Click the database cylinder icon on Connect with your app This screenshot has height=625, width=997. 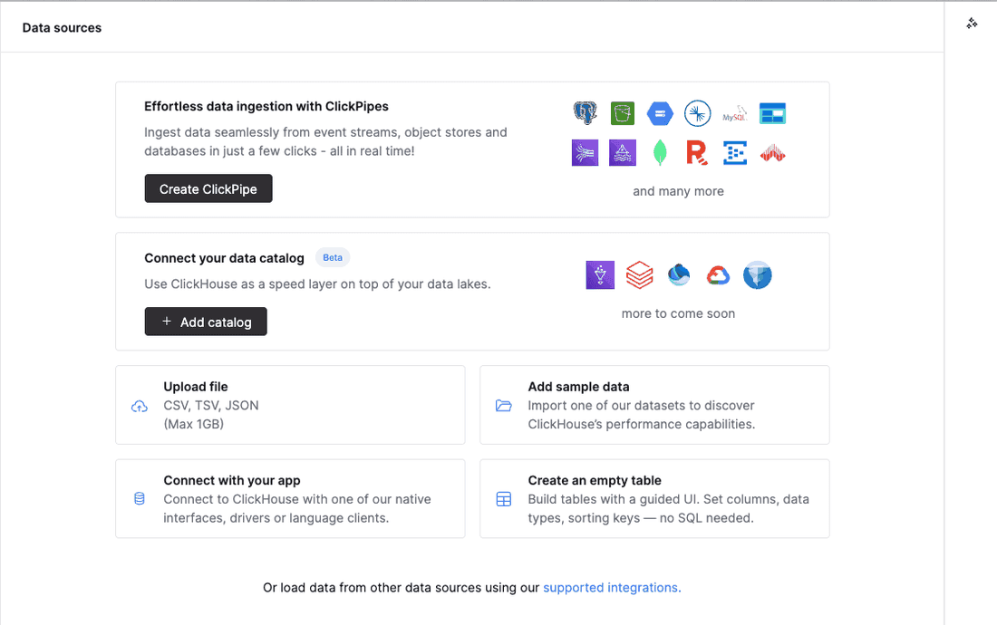tap(140, 498)
